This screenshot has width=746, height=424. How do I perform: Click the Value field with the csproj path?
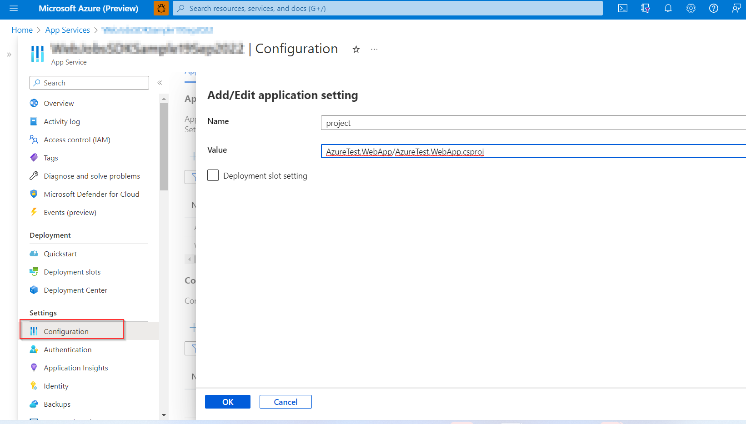point(533,151)
